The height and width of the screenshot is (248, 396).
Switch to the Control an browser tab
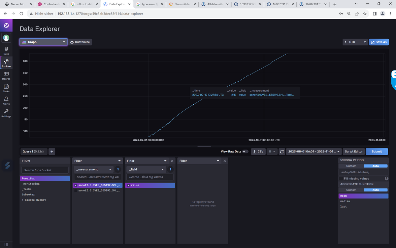point(51,4)
